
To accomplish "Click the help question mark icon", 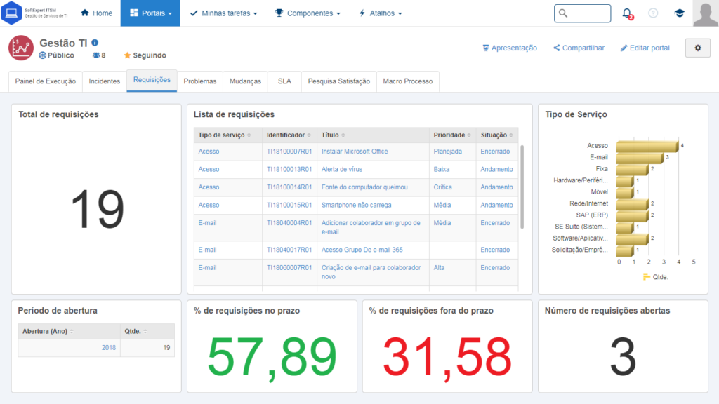I will [653, 13].
